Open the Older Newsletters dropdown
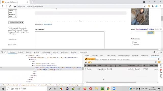 tap(16, 22)
